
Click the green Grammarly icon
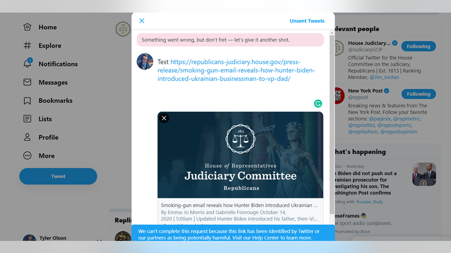318,104
